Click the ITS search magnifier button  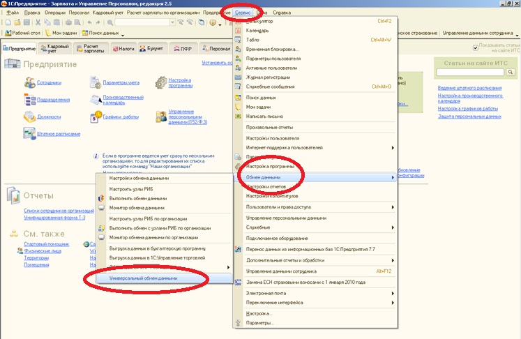510,72
